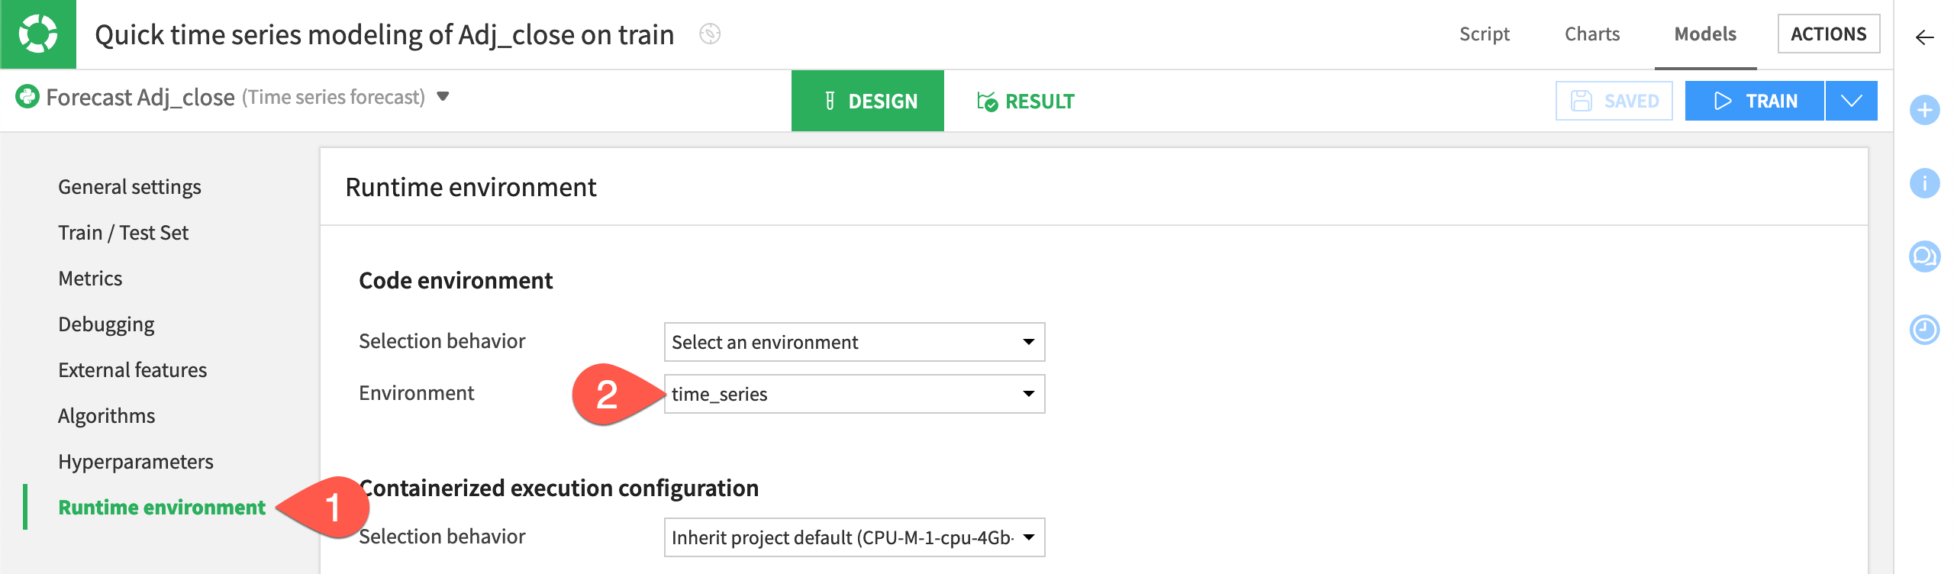1954x574 pixels.
Task: Click the Dataiku home logo icon
Action: (x=38, y=34)
